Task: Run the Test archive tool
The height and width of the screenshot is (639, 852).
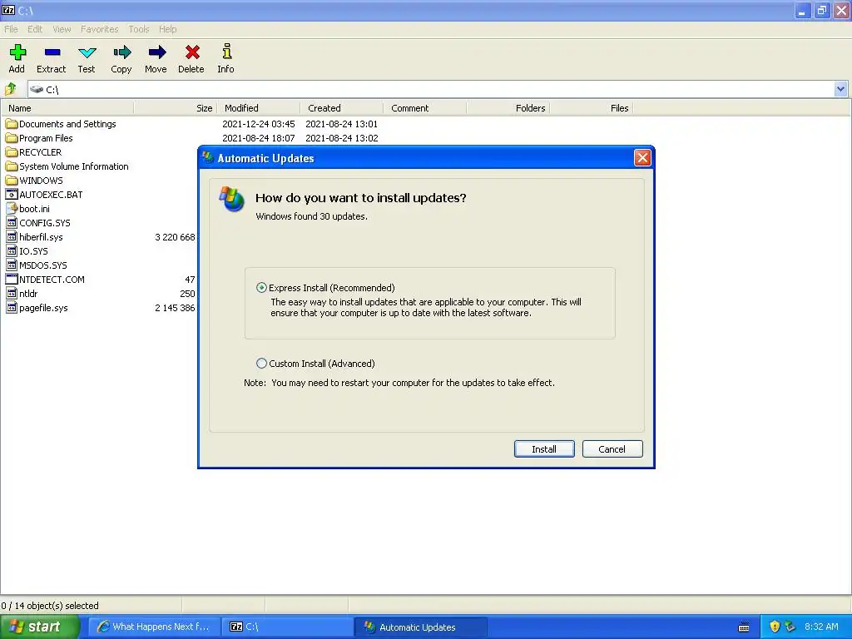Action: click(x=87, y=52)
